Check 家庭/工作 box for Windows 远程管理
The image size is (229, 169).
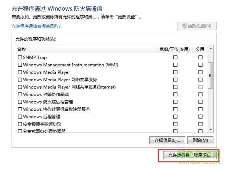coord(175,116)
